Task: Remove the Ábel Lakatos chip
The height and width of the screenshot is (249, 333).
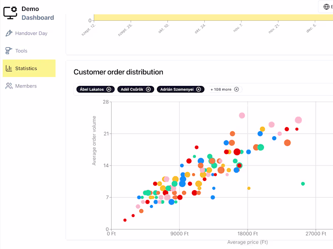Action: 109,89
